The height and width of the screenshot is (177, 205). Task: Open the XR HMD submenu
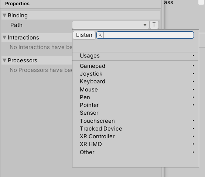136,144
